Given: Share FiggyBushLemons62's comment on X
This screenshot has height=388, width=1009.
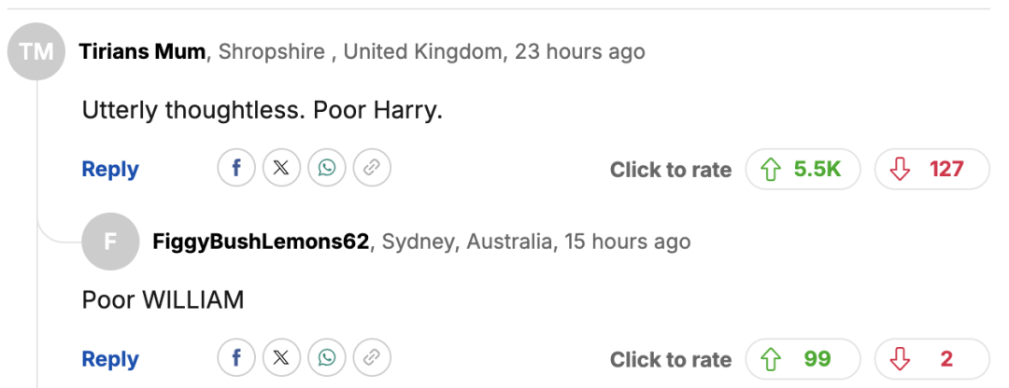Looking at the screenshot, I should (281, 358).
